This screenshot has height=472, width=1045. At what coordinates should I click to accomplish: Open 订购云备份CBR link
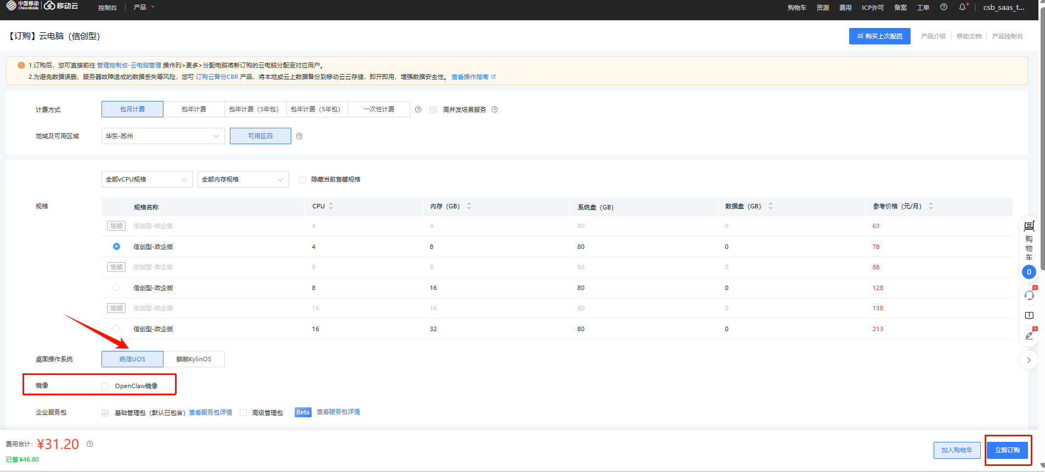point(217,77)
